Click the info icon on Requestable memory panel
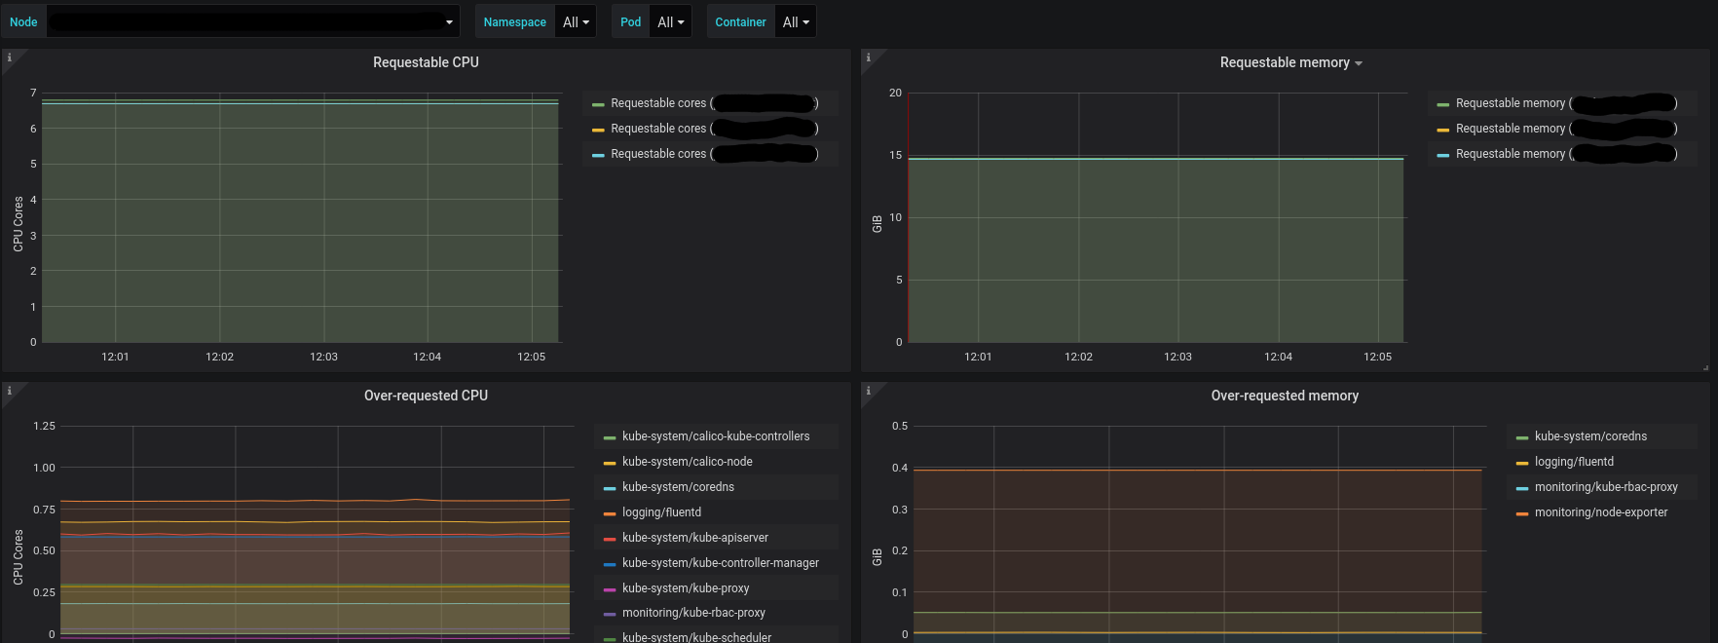 pos(869,57)
